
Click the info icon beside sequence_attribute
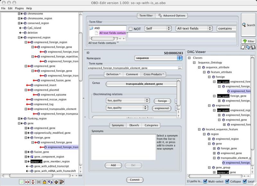[203, 67]
